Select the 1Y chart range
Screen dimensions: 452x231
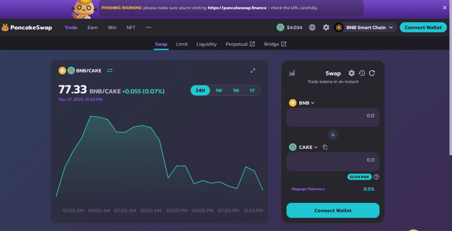252,90
